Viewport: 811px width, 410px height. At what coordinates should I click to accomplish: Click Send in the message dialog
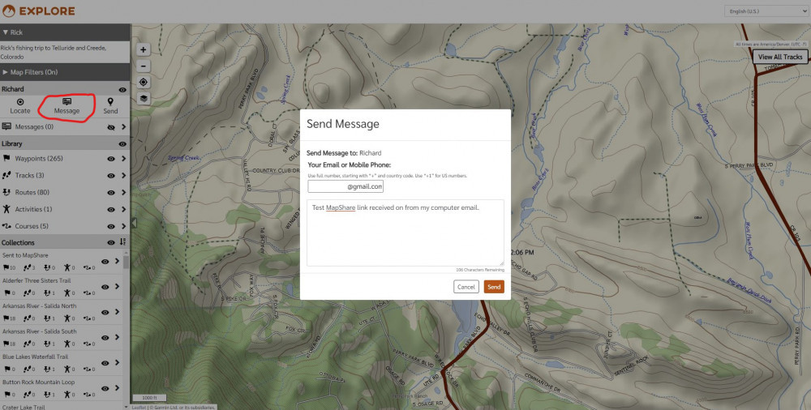point(494,286)
